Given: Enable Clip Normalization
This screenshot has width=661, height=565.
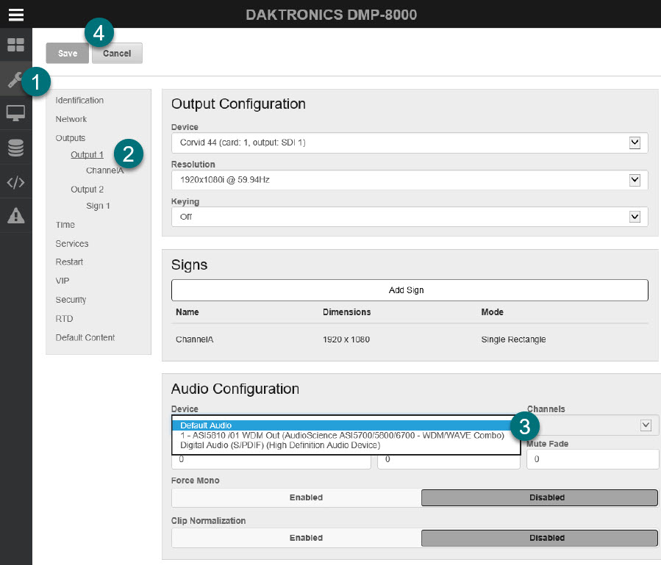Looking at the screenshot, I should [306, 538].
